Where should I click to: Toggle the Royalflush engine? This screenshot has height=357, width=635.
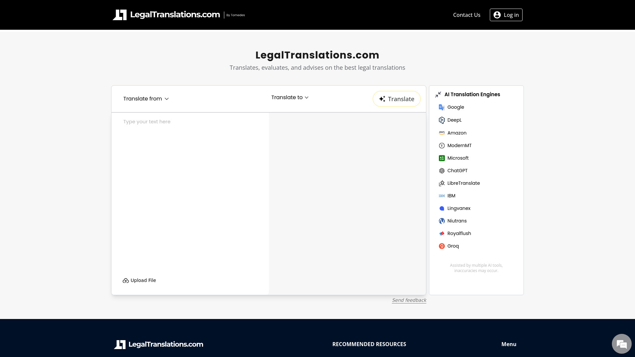click(x=442, y=233)
